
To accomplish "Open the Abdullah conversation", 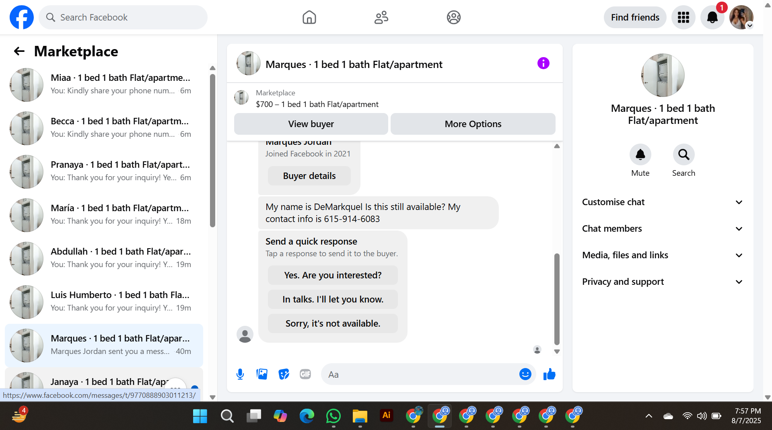I will pos(104,258).
